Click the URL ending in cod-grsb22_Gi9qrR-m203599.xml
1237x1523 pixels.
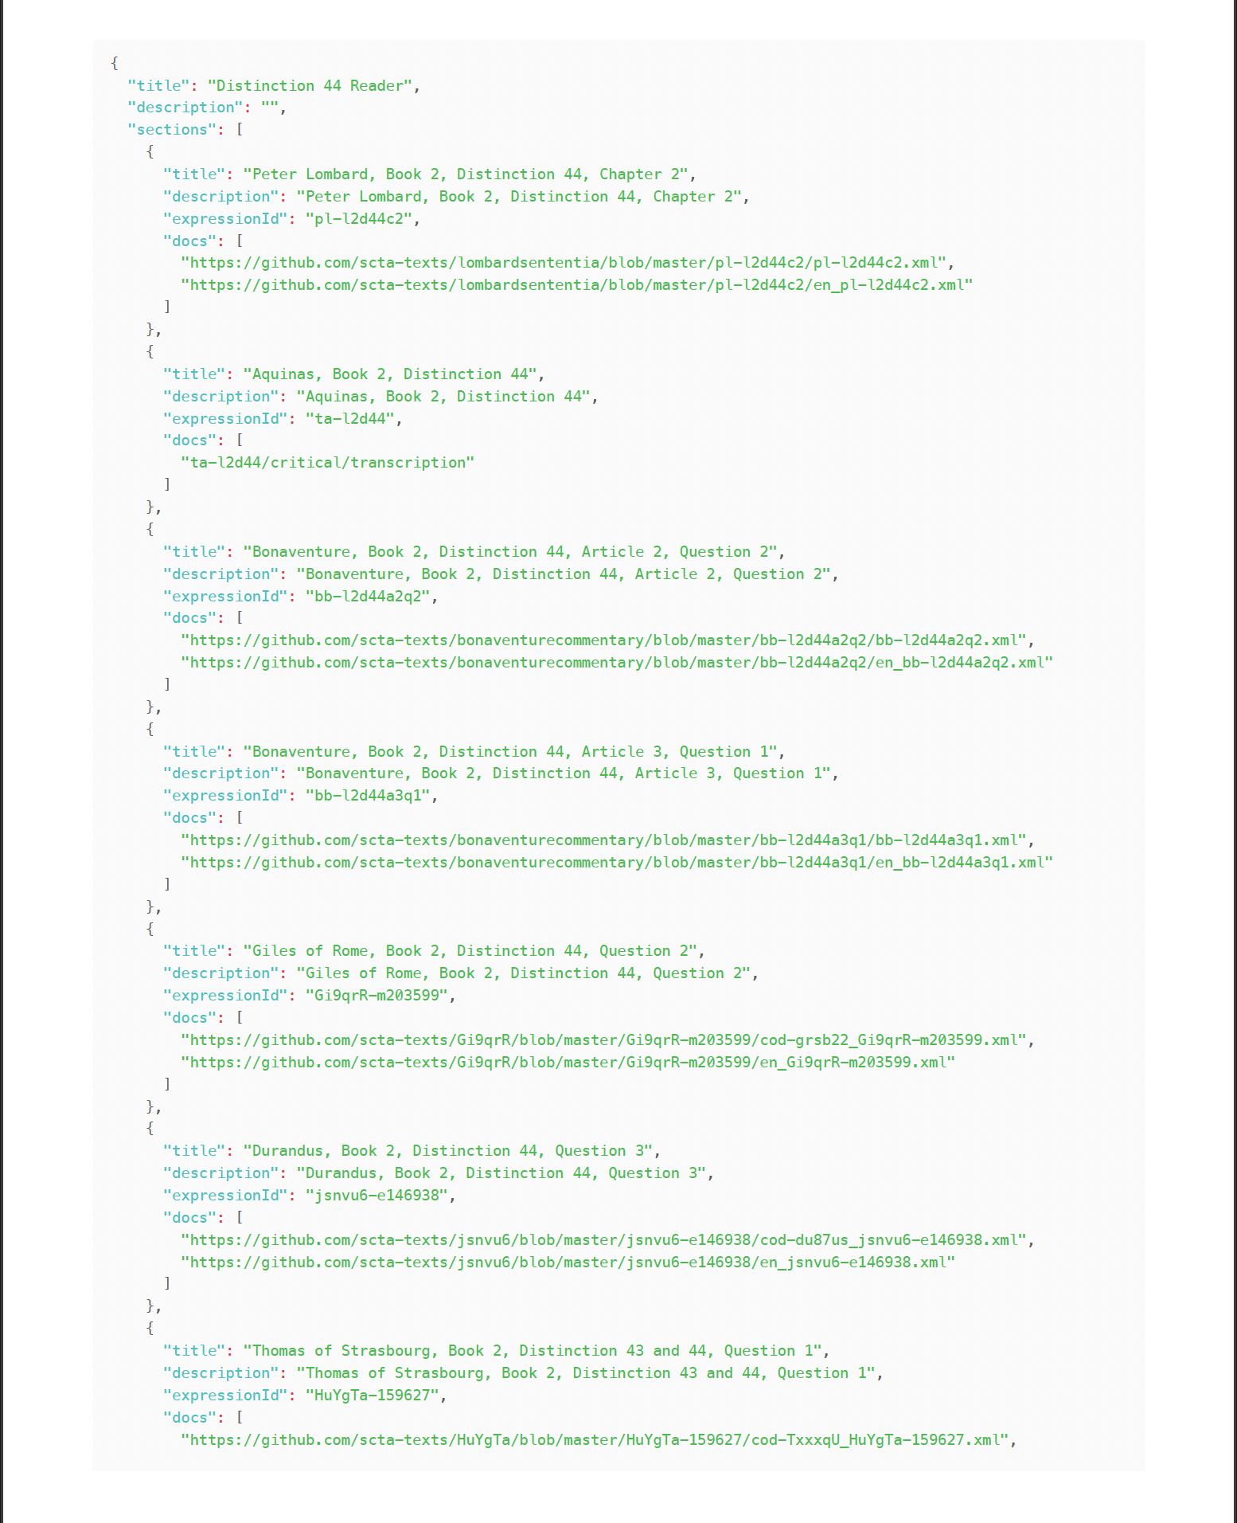603,1040
